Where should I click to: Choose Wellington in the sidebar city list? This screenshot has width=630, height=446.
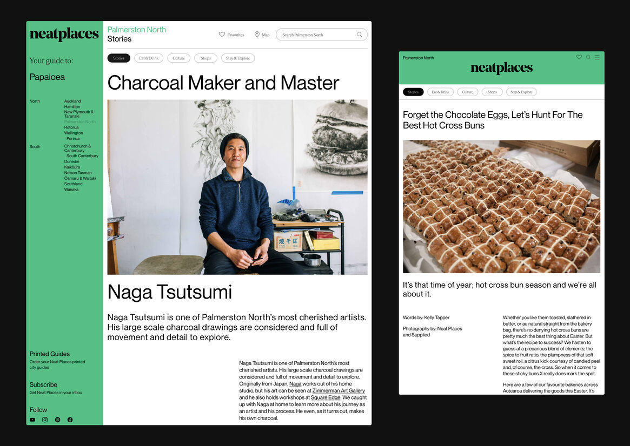74,133
